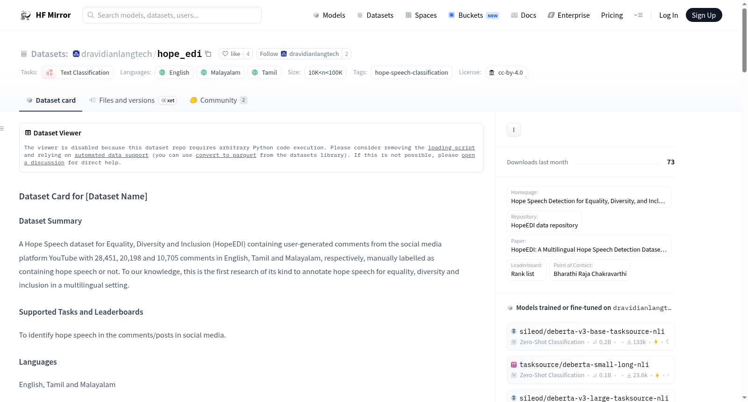The height and width of the screenshot is (402, 748).
Task: Click the Log In link
Action: (669, 15)
